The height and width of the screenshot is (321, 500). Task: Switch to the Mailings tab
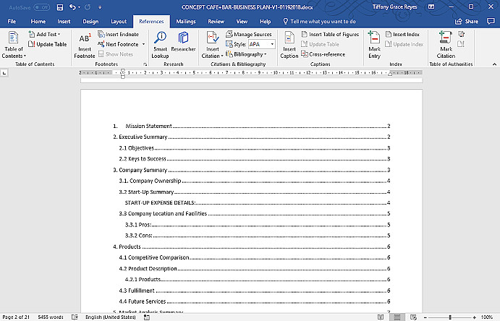[x=185, y=22]
